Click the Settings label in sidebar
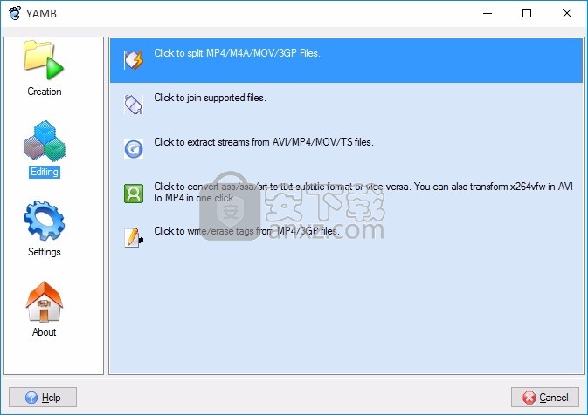Image resolution: width=588 pixels, height=415 pixels. pos(45,252)
